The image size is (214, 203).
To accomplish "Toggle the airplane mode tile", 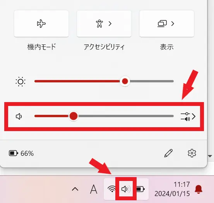I will click(x=41, y=24).
